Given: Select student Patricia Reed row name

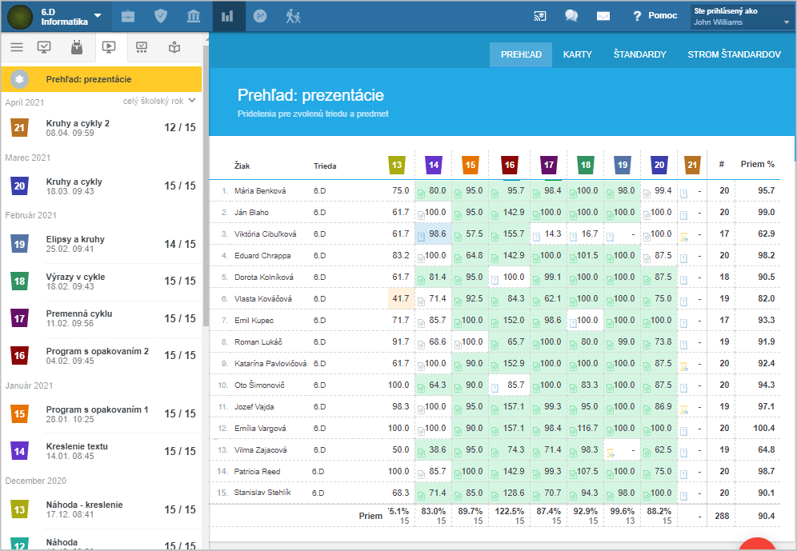Looking at the screenshot, I should [x=257, y=472].
